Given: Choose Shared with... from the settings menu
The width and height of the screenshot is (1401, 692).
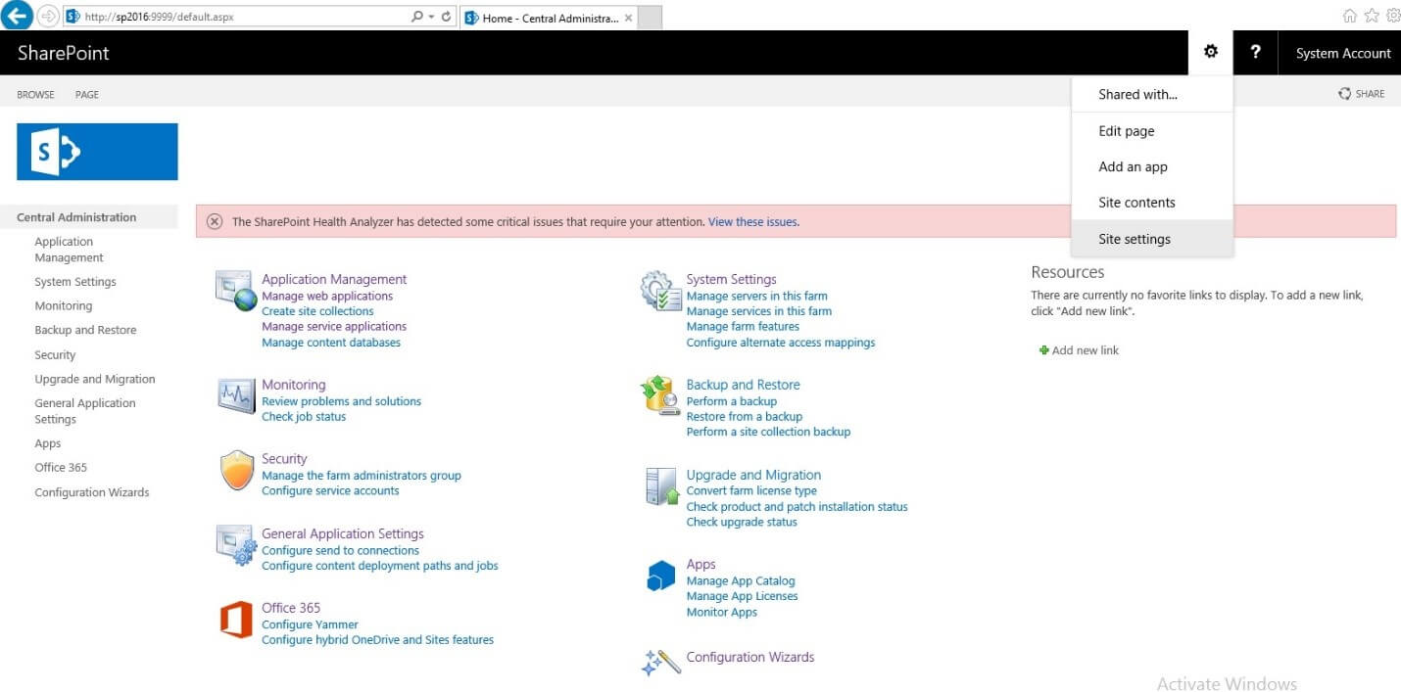Looking at the screenshot, I should [1152, 94].
